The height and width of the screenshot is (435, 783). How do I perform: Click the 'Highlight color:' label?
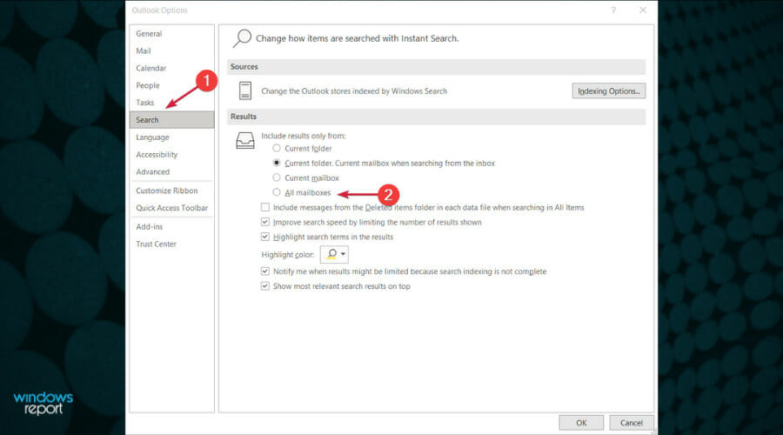pyautogui.click(x=288, y=255)
